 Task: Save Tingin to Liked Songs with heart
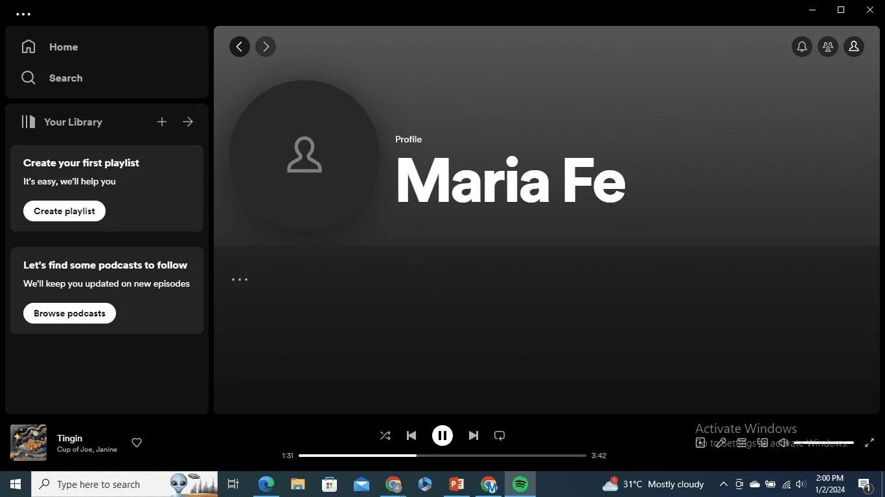137,443
